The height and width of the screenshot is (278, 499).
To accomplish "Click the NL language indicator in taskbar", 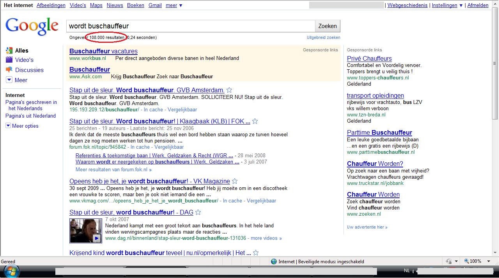I will (407, 271).
